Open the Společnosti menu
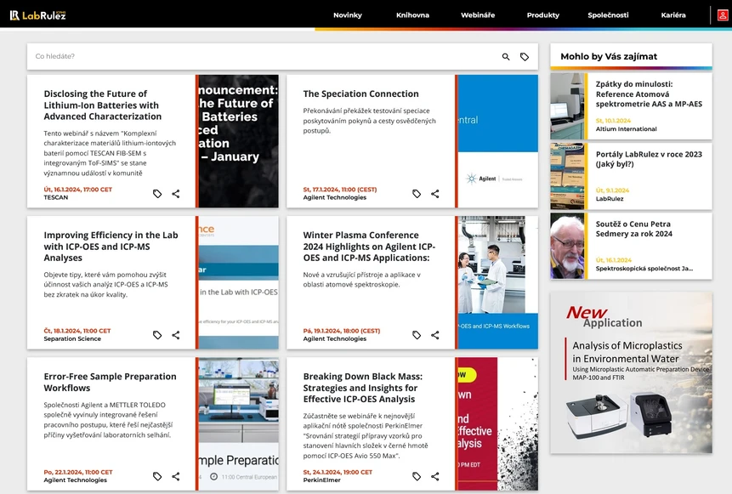 point(608,15)
